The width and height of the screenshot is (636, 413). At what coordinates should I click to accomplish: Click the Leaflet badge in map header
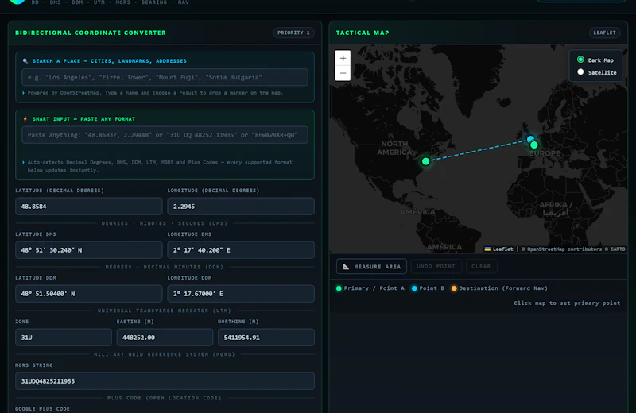pyautogui.click(x=604, y=33)
